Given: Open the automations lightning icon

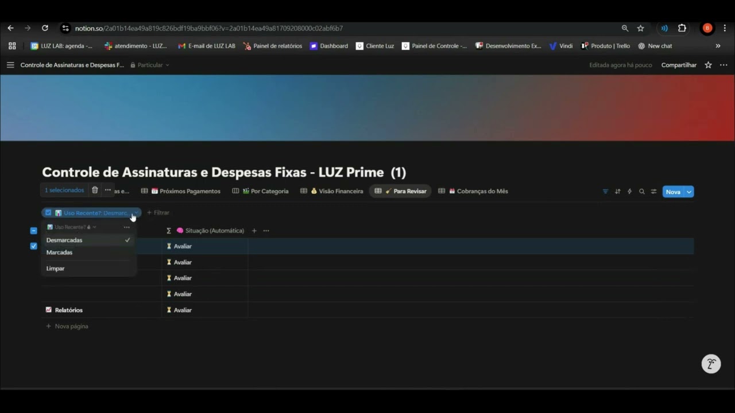Looking at the screenshot, I should pos(629,192).
